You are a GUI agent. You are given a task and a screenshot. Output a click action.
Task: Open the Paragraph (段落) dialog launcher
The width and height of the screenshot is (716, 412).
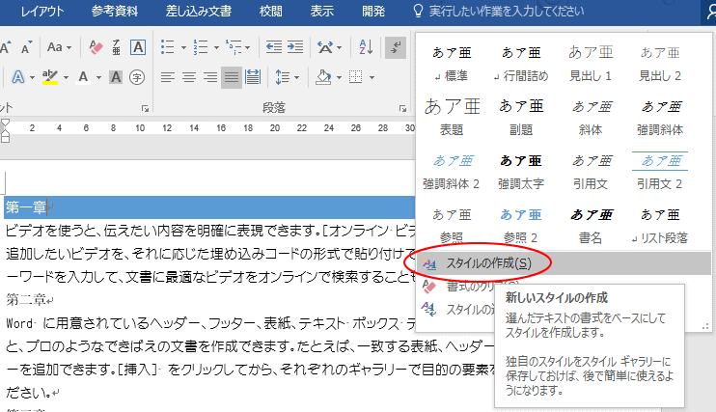(x=402, y=108)
